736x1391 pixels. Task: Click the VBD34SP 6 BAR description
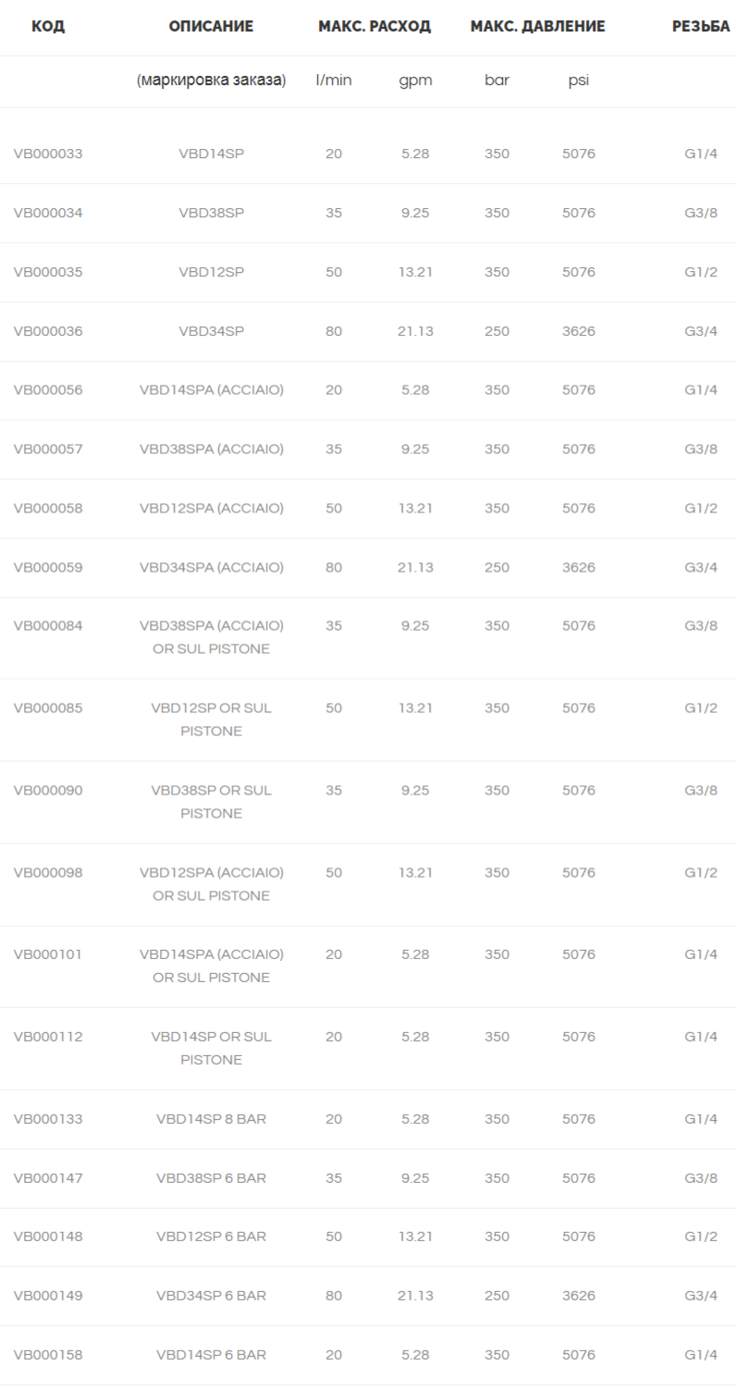coord(211,1296)
